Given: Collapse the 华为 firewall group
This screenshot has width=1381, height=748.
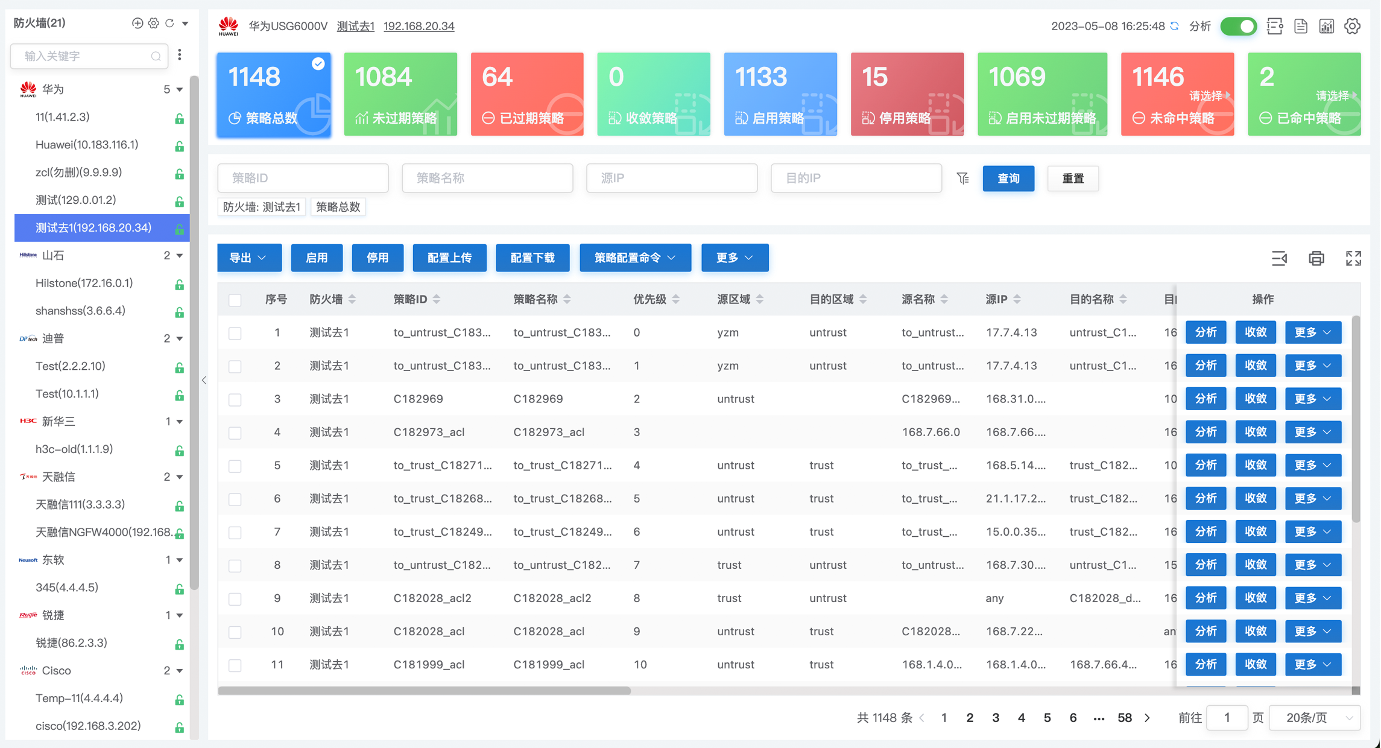Looking at the screenshot, I should click(180, 89).
